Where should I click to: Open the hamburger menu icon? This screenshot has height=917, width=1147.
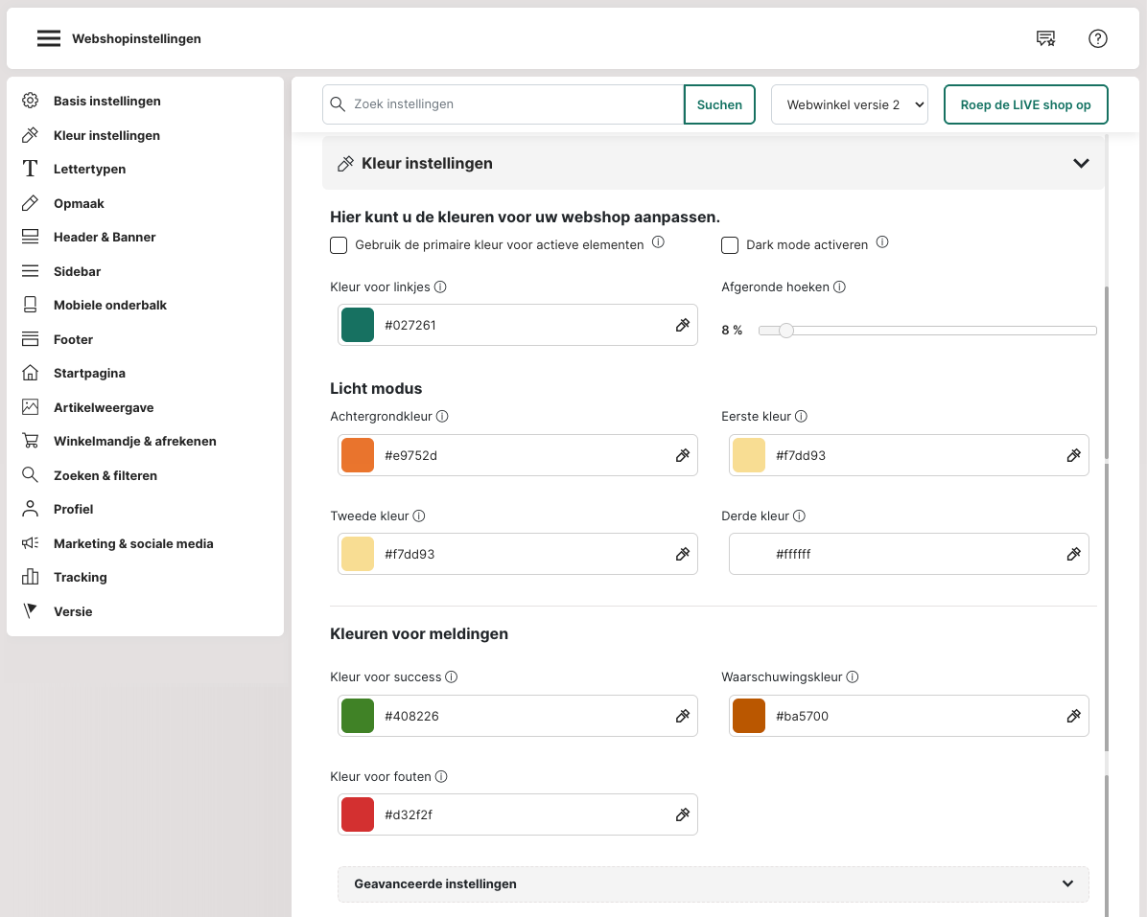49,38
